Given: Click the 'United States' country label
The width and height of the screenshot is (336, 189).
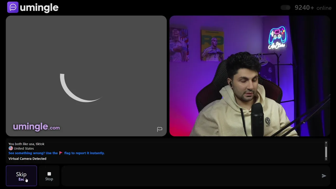Looking at the screenshot, I should click(x=24, y=148).
